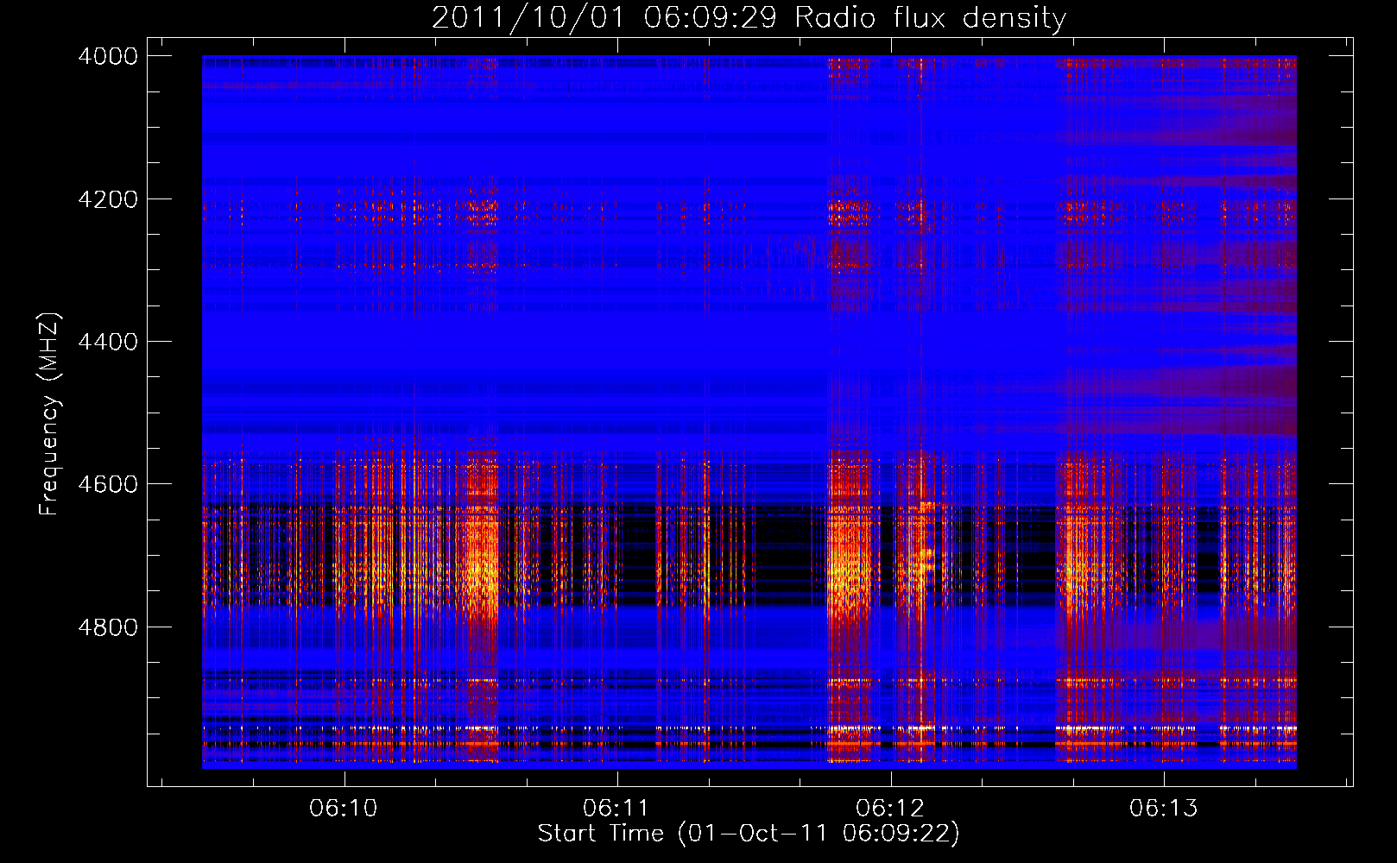The width and height of the screenshot is (1397, 863).
Task: Select the 4400 frequency axis label
Action: click(108, 342)
